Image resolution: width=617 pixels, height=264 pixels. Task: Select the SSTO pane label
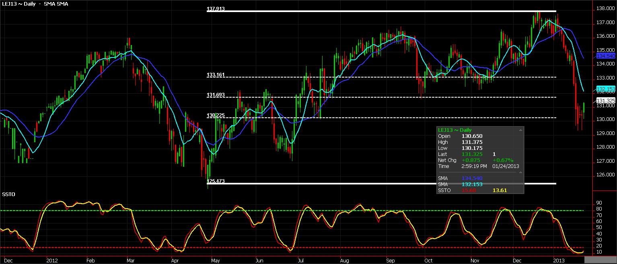click(10, 194)
